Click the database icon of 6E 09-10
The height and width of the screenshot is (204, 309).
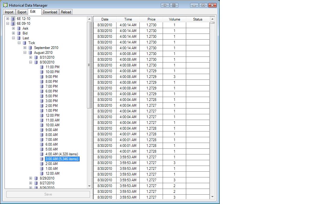click(x=13, y=24)
